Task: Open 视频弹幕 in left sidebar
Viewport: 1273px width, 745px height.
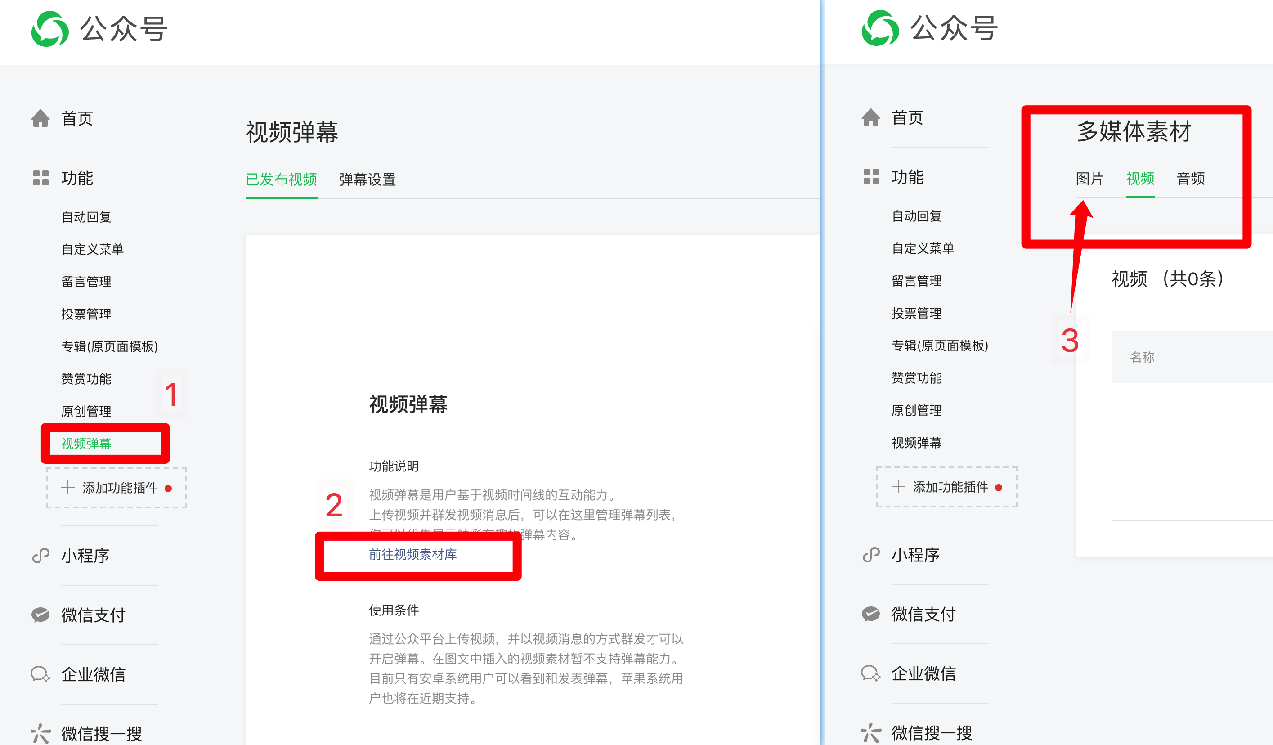Action: 86,444
